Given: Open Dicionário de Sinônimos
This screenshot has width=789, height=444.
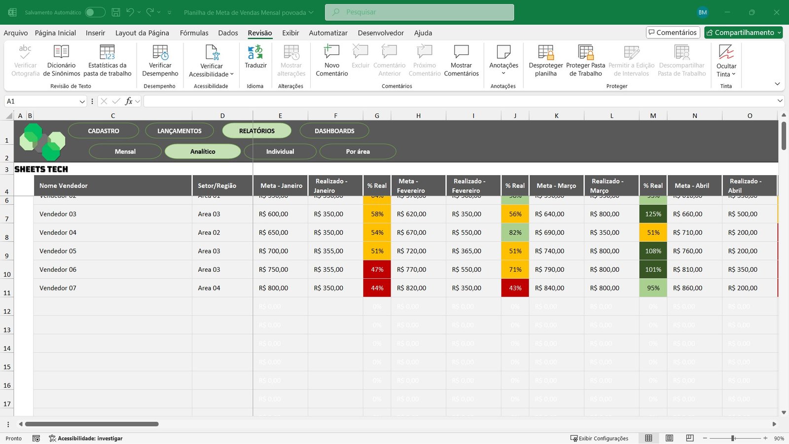Looking at the screenshot, I should pos(61,60).
